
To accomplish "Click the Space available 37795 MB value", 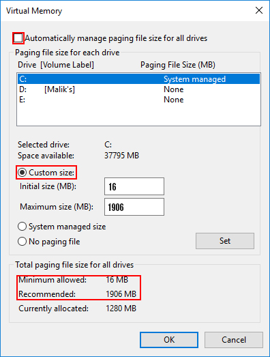I will point(121,156).
